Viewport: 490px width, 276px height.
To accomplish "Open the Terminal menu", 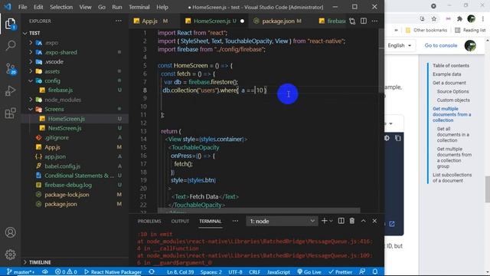I will 139,7.
